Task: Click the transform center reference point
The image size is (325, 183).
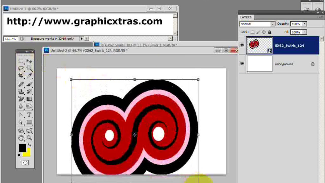Action: 135,135
